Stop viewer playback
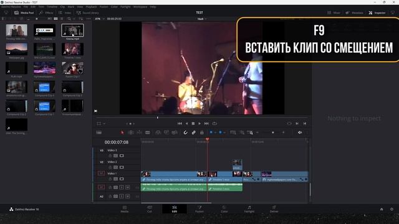Screen dimensions: 399x224 click(x=193, y=124)
